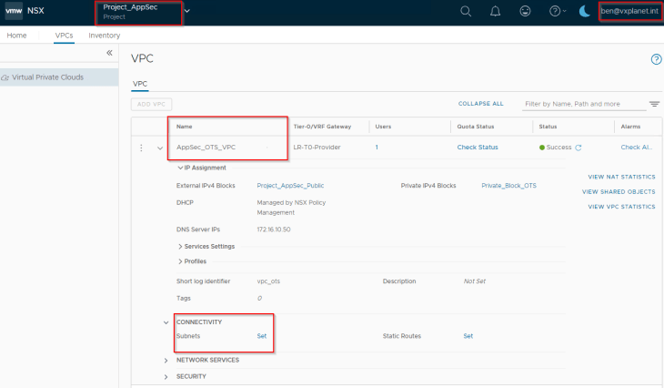Select Virtual Private Clouds in sidebar
664x388 pixels.
tap(59, 77)
